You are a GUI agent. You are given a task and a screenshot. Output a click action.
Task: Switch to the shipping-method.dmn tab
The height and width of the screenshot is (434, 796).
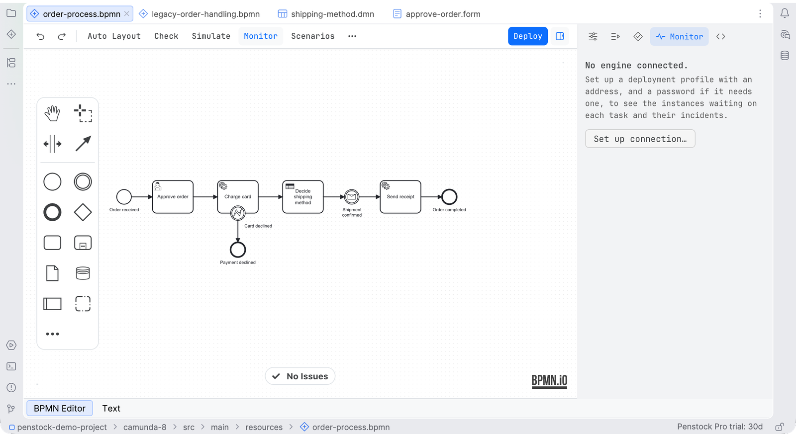click(326, 14)
